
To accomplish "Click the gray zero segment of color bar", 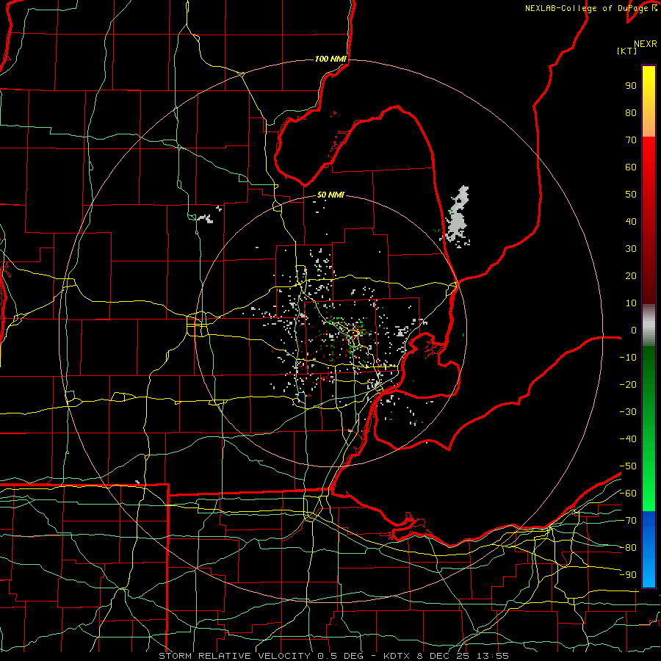I will tap(649, 325).
